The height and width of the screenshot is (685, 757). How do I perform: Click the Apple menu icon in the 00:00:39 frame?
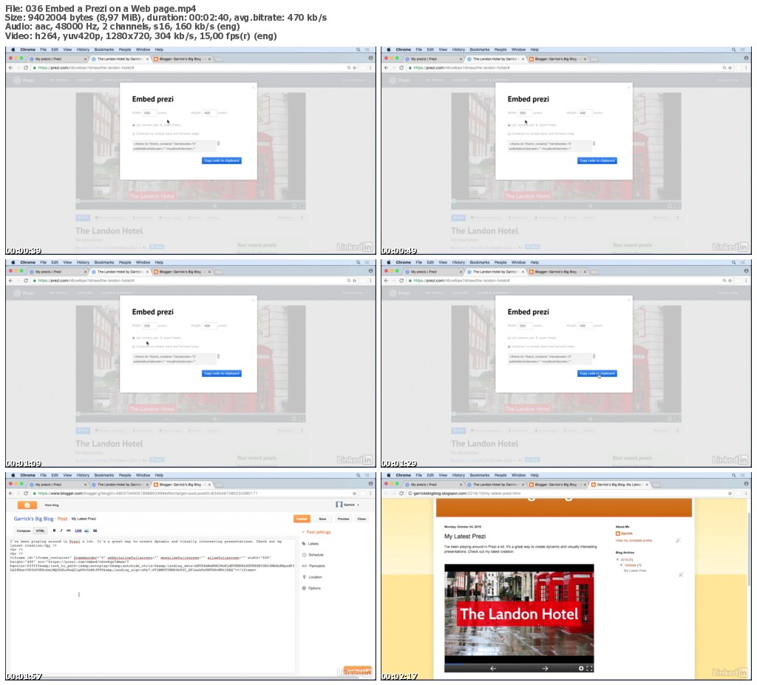coord(13,50)
